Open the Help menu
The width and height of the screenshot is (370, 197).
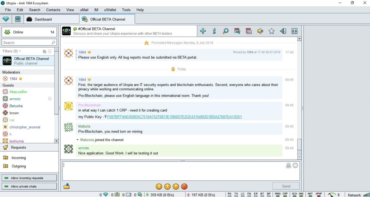coord(140,10)
